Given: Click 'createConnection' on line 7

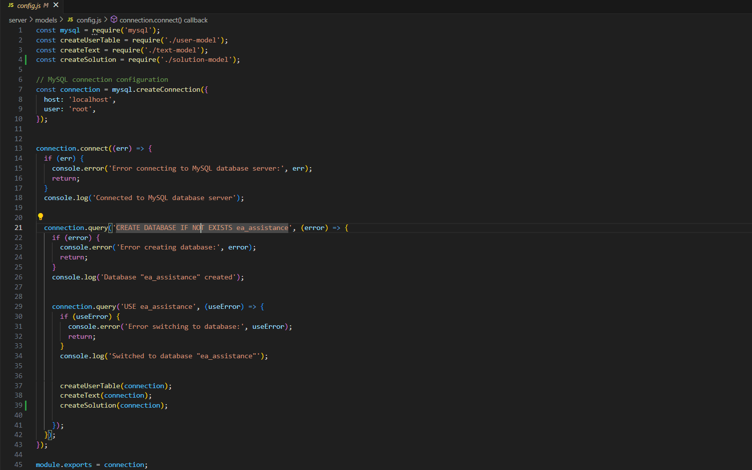Looking at the screenshot, I should point(168,89).
